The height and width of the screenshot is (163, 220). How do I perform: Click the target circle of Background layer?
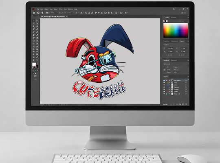point(186,94)
